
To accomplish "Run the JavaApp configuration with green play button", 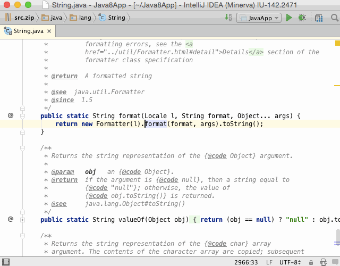I will coord(289,18).
